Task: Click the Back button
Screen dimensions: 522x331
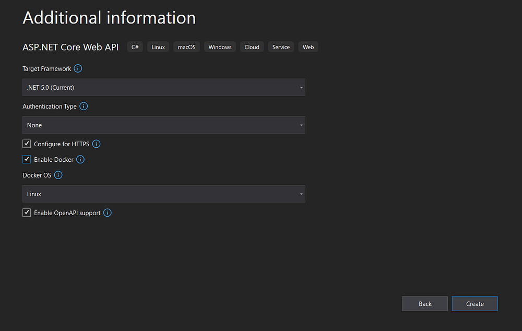Action: [x=425, y=303]
